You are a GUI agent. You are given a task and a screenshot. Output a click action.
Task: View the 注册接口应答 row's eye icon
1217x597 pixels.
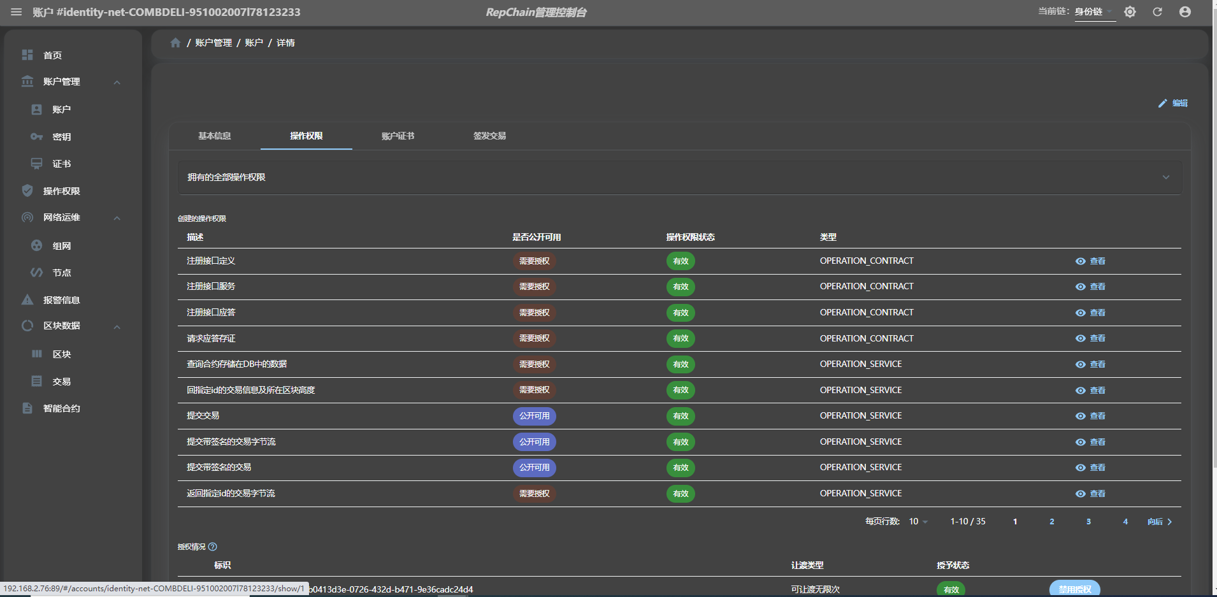tap(1081, 313)
